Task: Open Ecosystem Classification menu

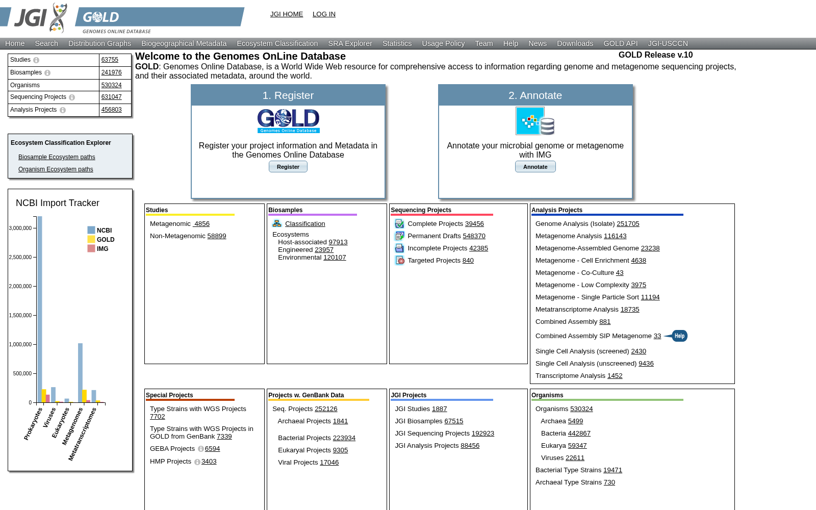Action: coord(277,43)
